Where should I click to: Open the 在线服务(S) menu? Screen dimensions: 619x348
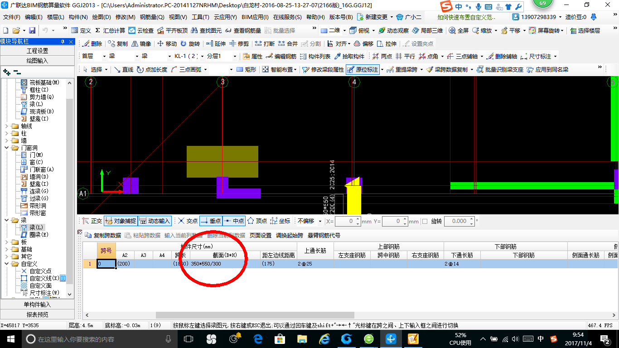[x=287, y=17]
